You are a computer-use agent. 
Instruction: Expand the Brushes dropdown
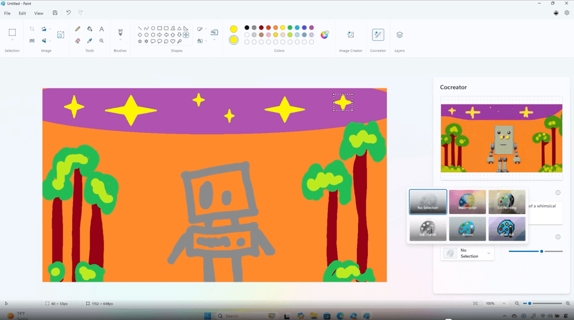click(x=120, y=40)
